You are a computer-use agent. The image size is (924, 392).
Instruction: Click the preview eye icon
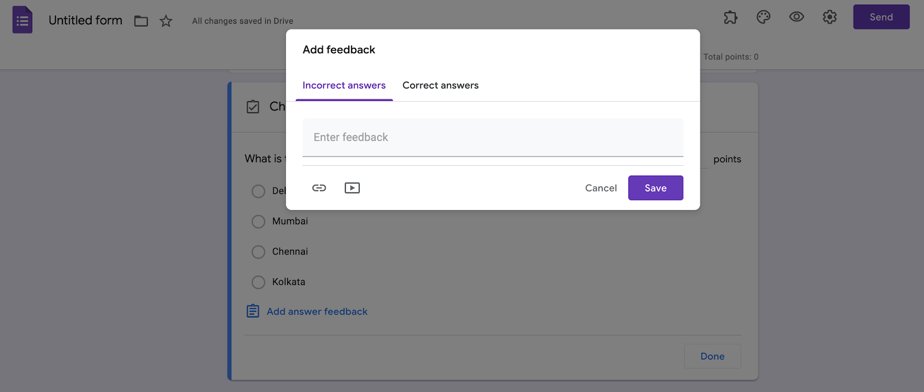[x=796, y=17]
